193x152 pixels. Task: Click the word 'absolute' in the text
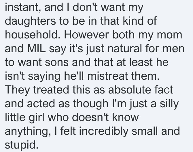(x=130, y=90)
